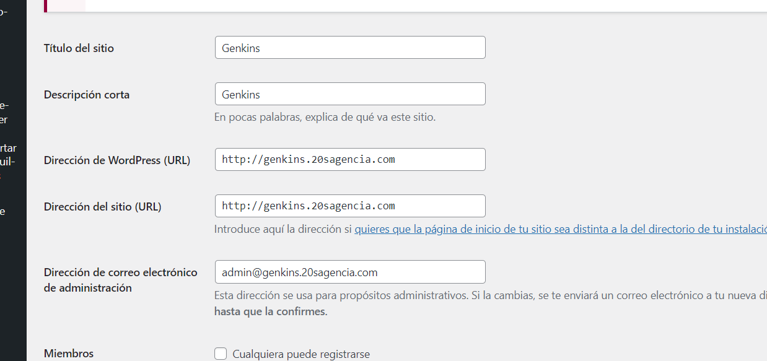Click the 'Dirección de WordPress (URL)' label
This screenshot has height=361, width=767.
click(117, 160)
